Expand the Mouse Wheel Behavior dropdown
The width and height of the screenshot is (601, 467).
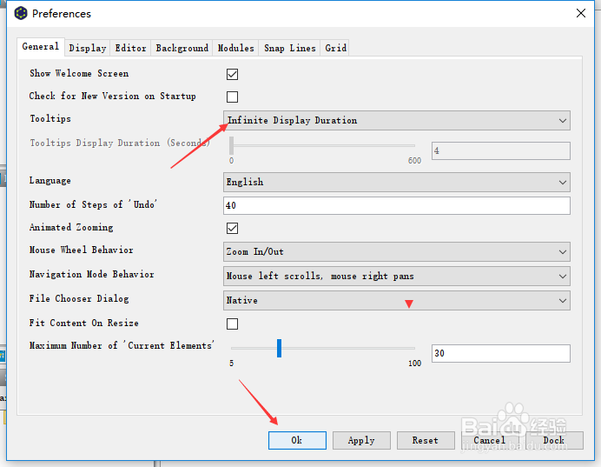pos(397,251)
